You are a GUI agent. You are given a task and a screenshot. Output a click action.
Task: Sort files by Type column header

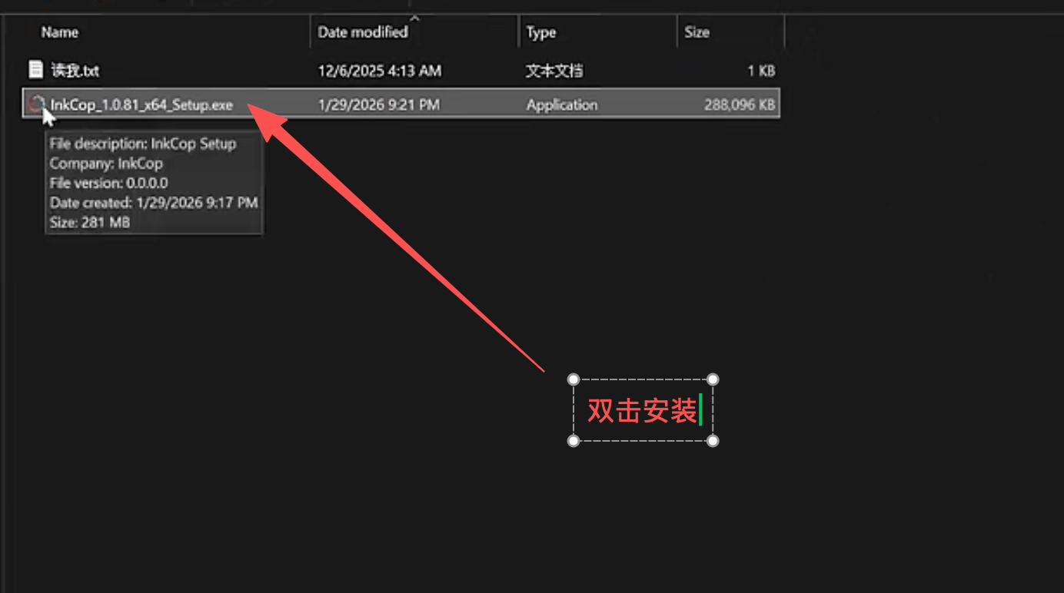[x=541, y=32]
